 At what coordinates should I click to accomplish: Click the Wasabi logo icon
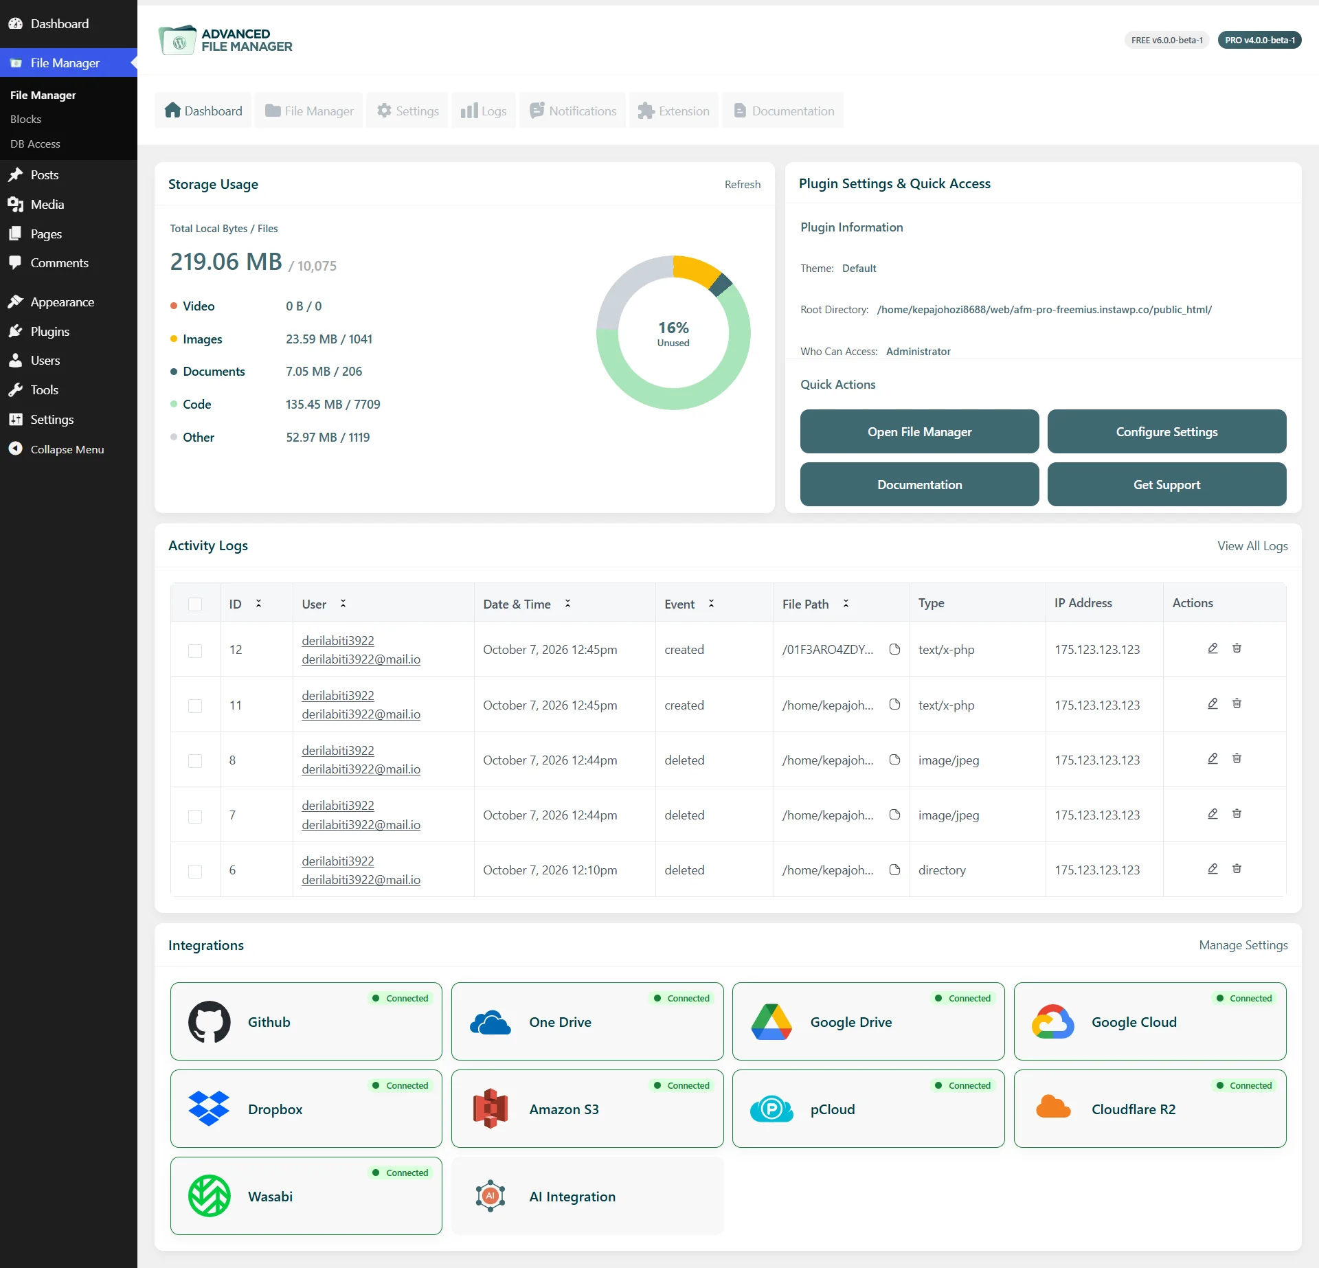pyautogui.click(x=210, y=1196)
